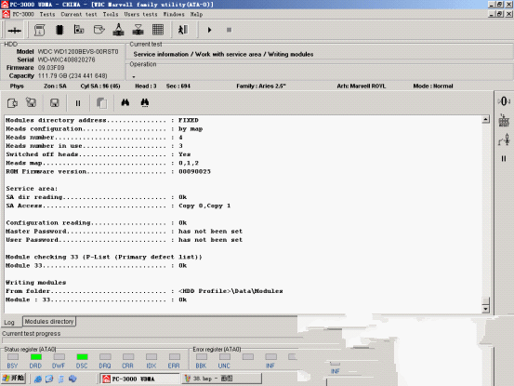Click the grid table icon in main toolbar
Screen dimensions: 514x386
[158, 30]
